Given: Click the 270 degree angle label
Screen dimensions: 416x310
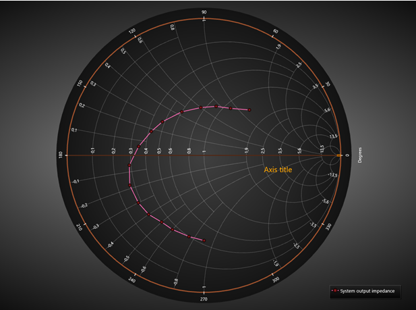Looking at the screenshot, I should coord(204,299).
